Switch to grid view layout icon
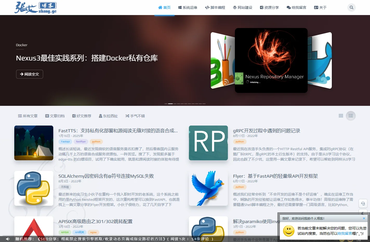The width and height of the screenshot is (370, 242). [341, 116]
